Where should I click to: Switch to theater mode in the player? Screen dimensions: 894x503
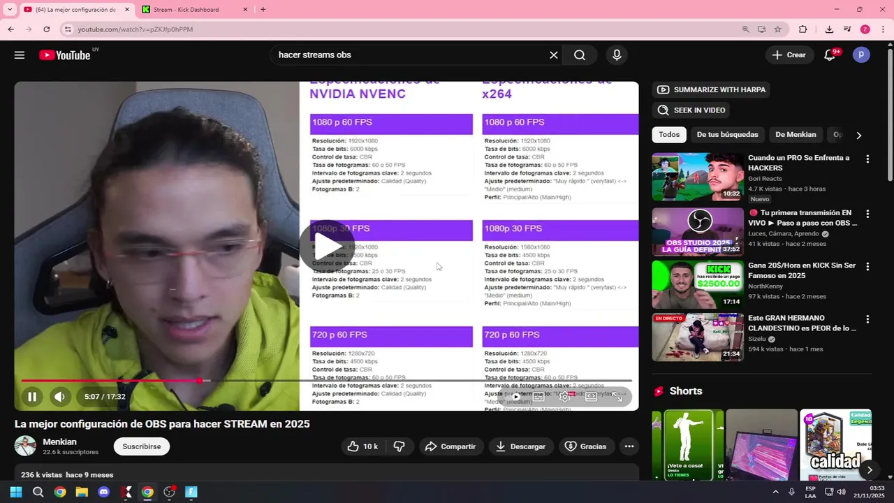(x=592, y=397)
